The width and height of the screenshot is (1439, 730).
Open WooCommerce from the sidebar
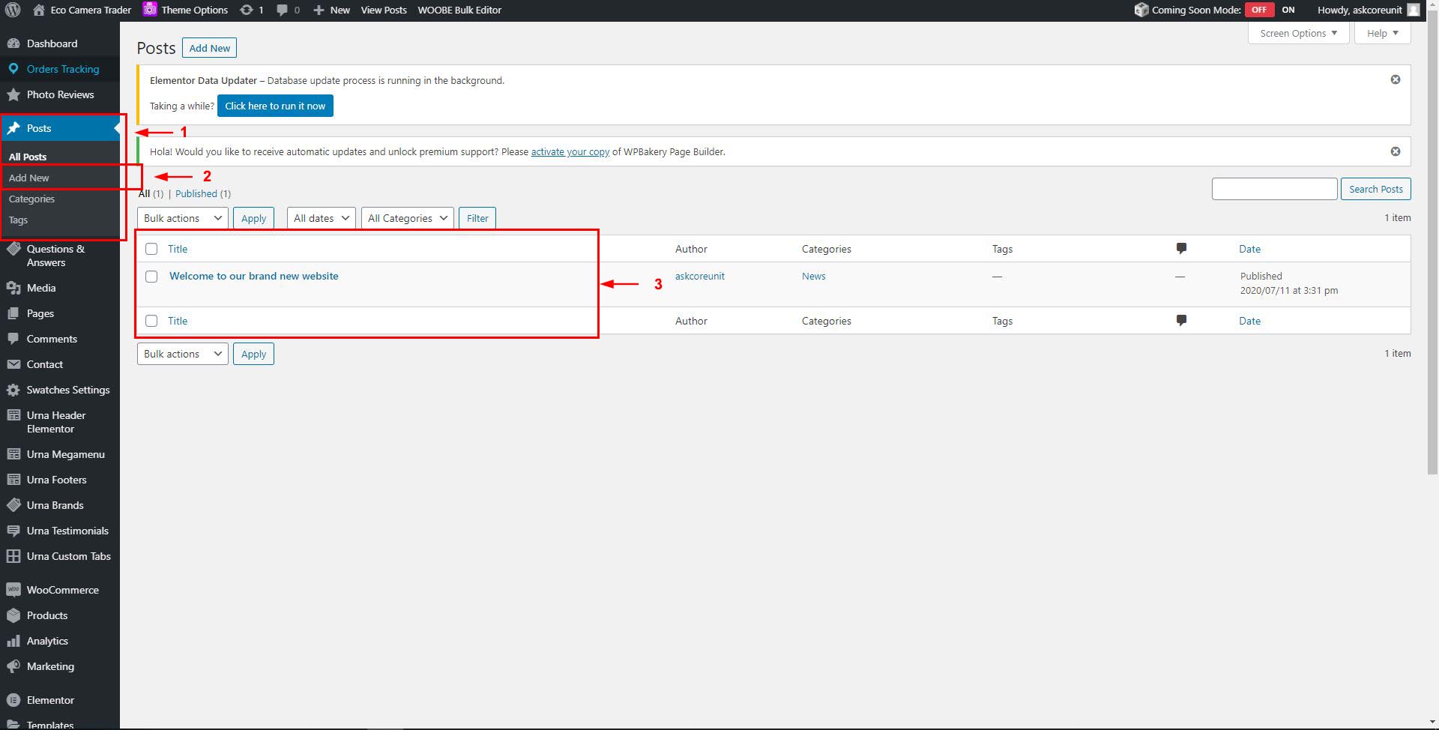pos(62,590)
